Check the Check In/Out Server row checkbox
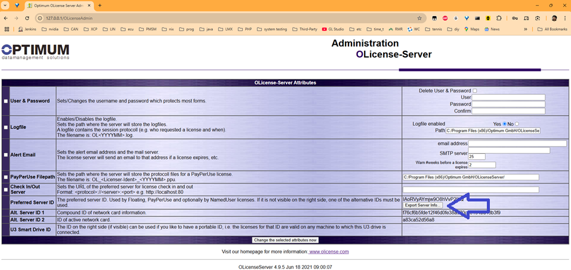 click(6, 190)
